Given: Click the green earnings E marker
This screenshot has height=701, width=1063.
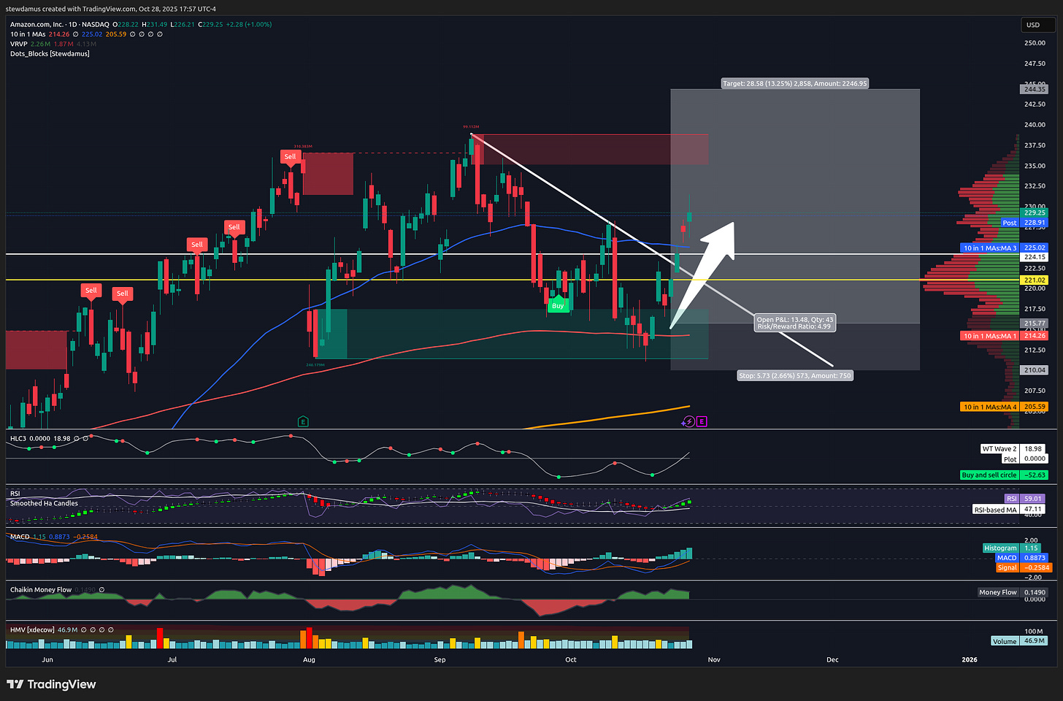Looking at the screenshot, I should [303, 421].
